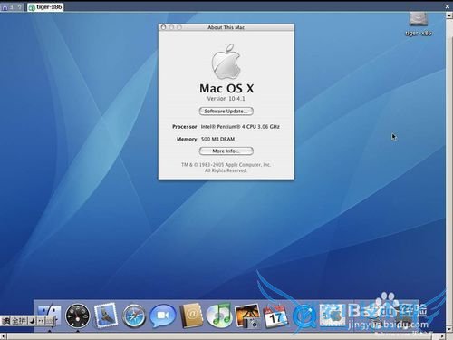The image size is (453, 340).
Task: Click the Mac OS X title text
Action: click(x=226, y=88)
